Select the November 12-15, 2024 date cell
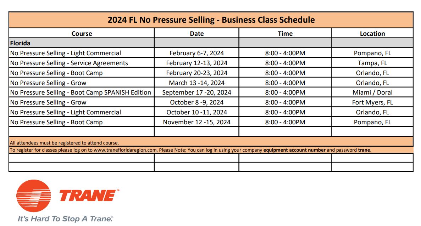The width and height of the screenshot is (421, 226). 196,122
